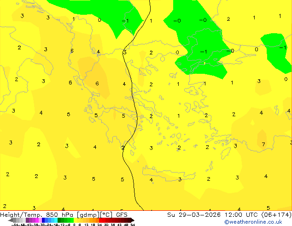Click the temperature value "7" on the map
This screenshot has height=226, width=292.
263,144
